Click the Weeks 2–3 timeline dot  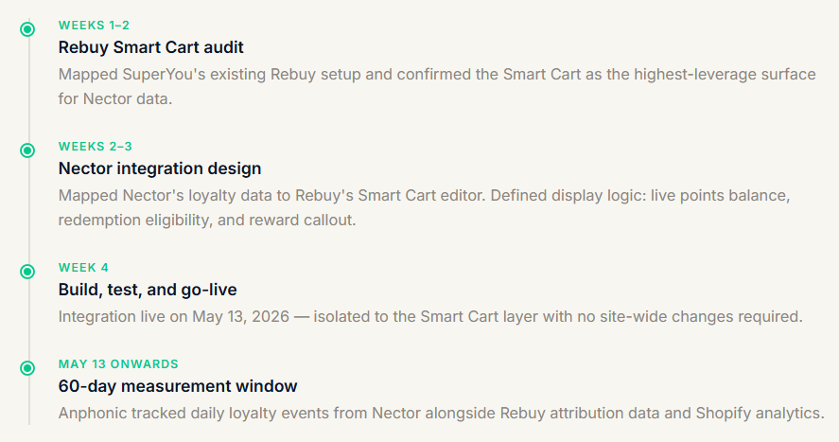pyautogui.click(x=27, y=150)
